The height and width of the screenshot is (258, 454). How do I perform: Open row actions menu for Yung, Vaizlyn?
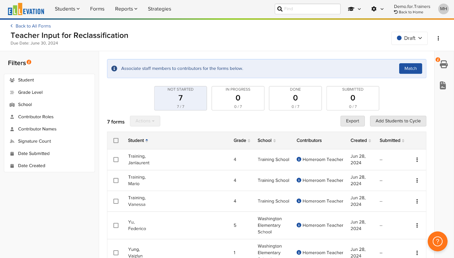coord(417,253)
